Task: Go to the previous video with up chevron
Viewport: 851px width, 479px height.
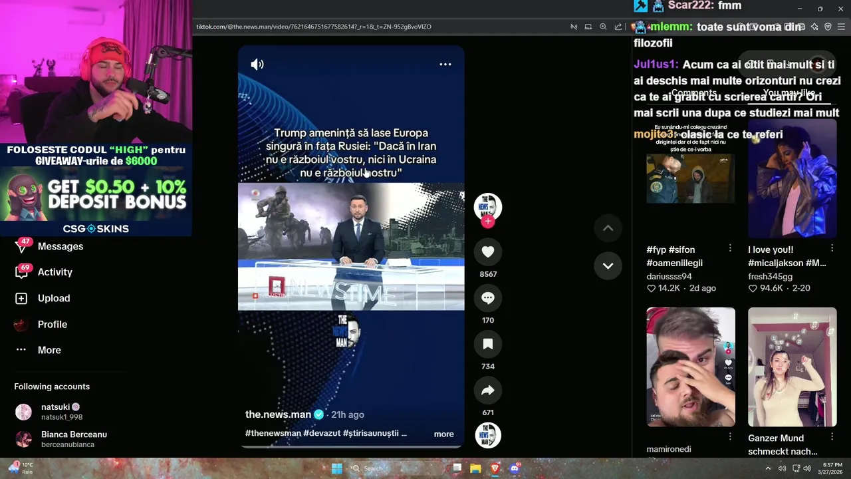Action: click(608, 228)
